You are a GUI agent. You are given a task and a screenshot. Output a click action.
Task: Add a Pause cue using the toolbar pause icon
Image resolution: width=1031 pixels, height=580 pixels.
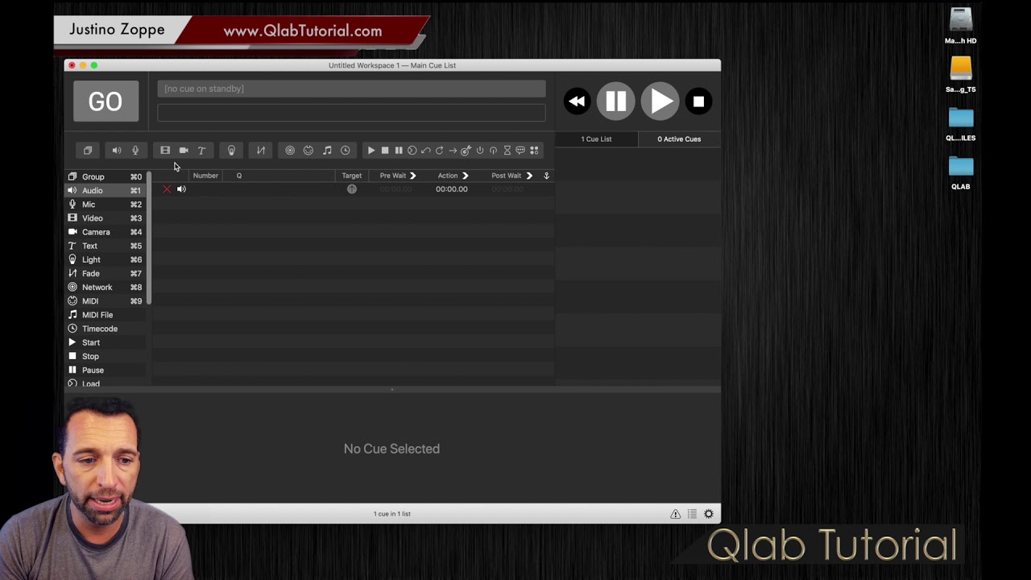(x=399, y=151)
